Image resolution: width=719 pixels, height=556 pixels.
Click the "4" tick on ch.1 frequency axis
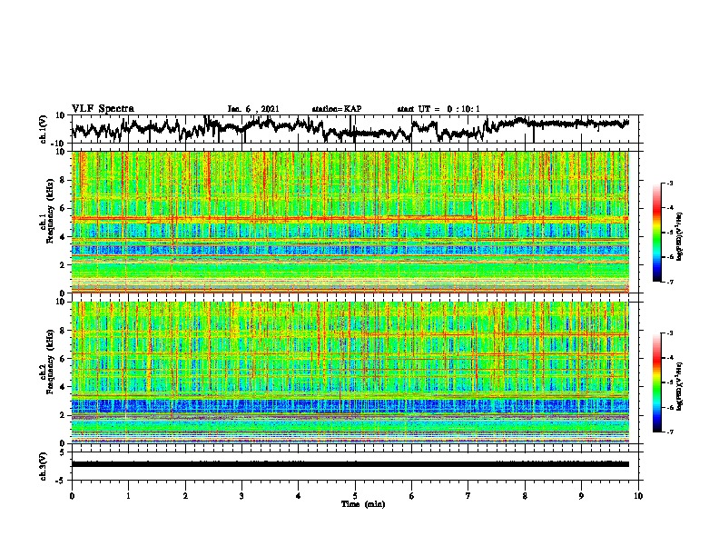63,237
